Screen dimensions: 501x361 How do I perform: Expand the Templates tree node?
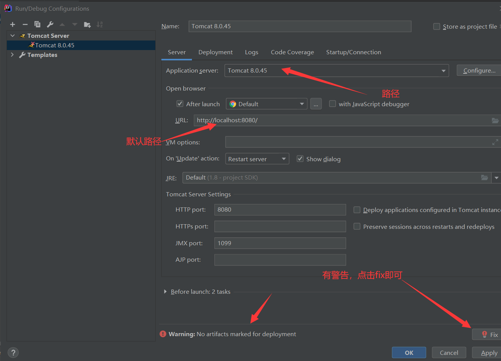point(13,55)
